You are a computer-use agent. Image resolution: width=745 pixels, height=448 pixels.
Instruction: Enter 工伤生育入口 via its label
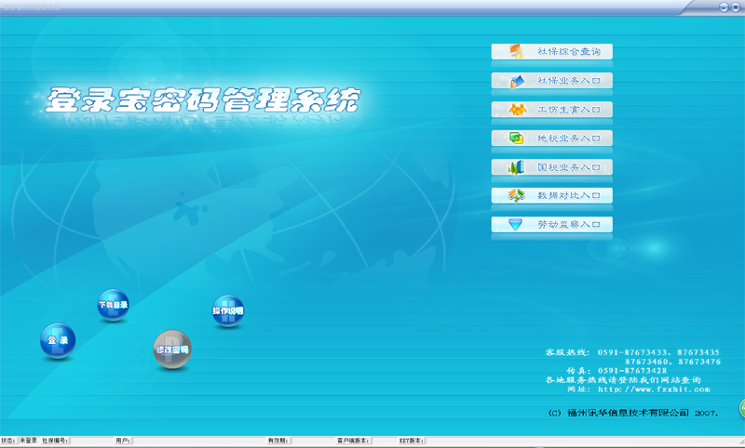tap(568, 110)
